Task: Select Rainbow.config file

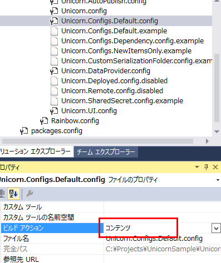Action: pos(75,121)
